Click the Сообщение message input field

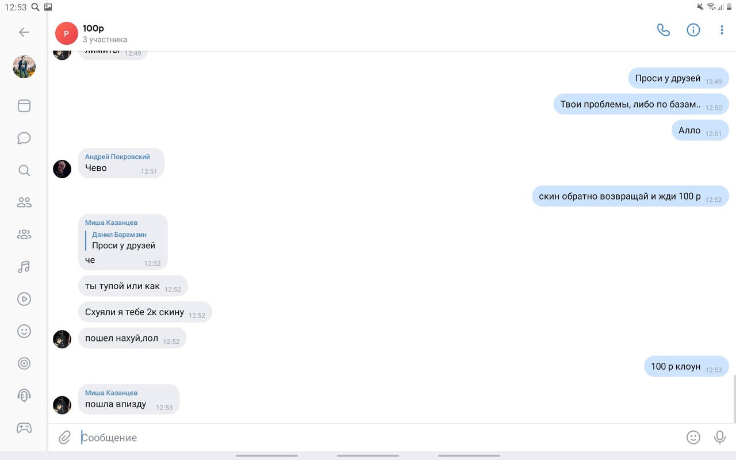point(379,438)
